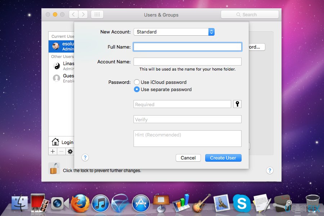Add a new account with the plus button
This screenshot has height=216, width=324.
(x=53, y=151)
